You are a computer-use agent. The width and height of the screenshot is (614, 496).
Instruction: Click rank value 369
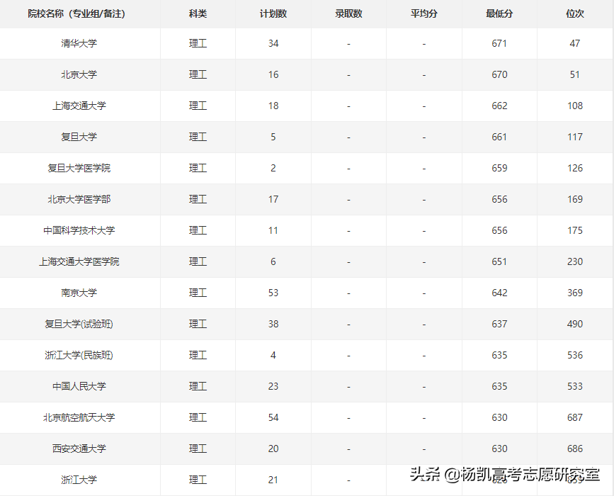575,293
